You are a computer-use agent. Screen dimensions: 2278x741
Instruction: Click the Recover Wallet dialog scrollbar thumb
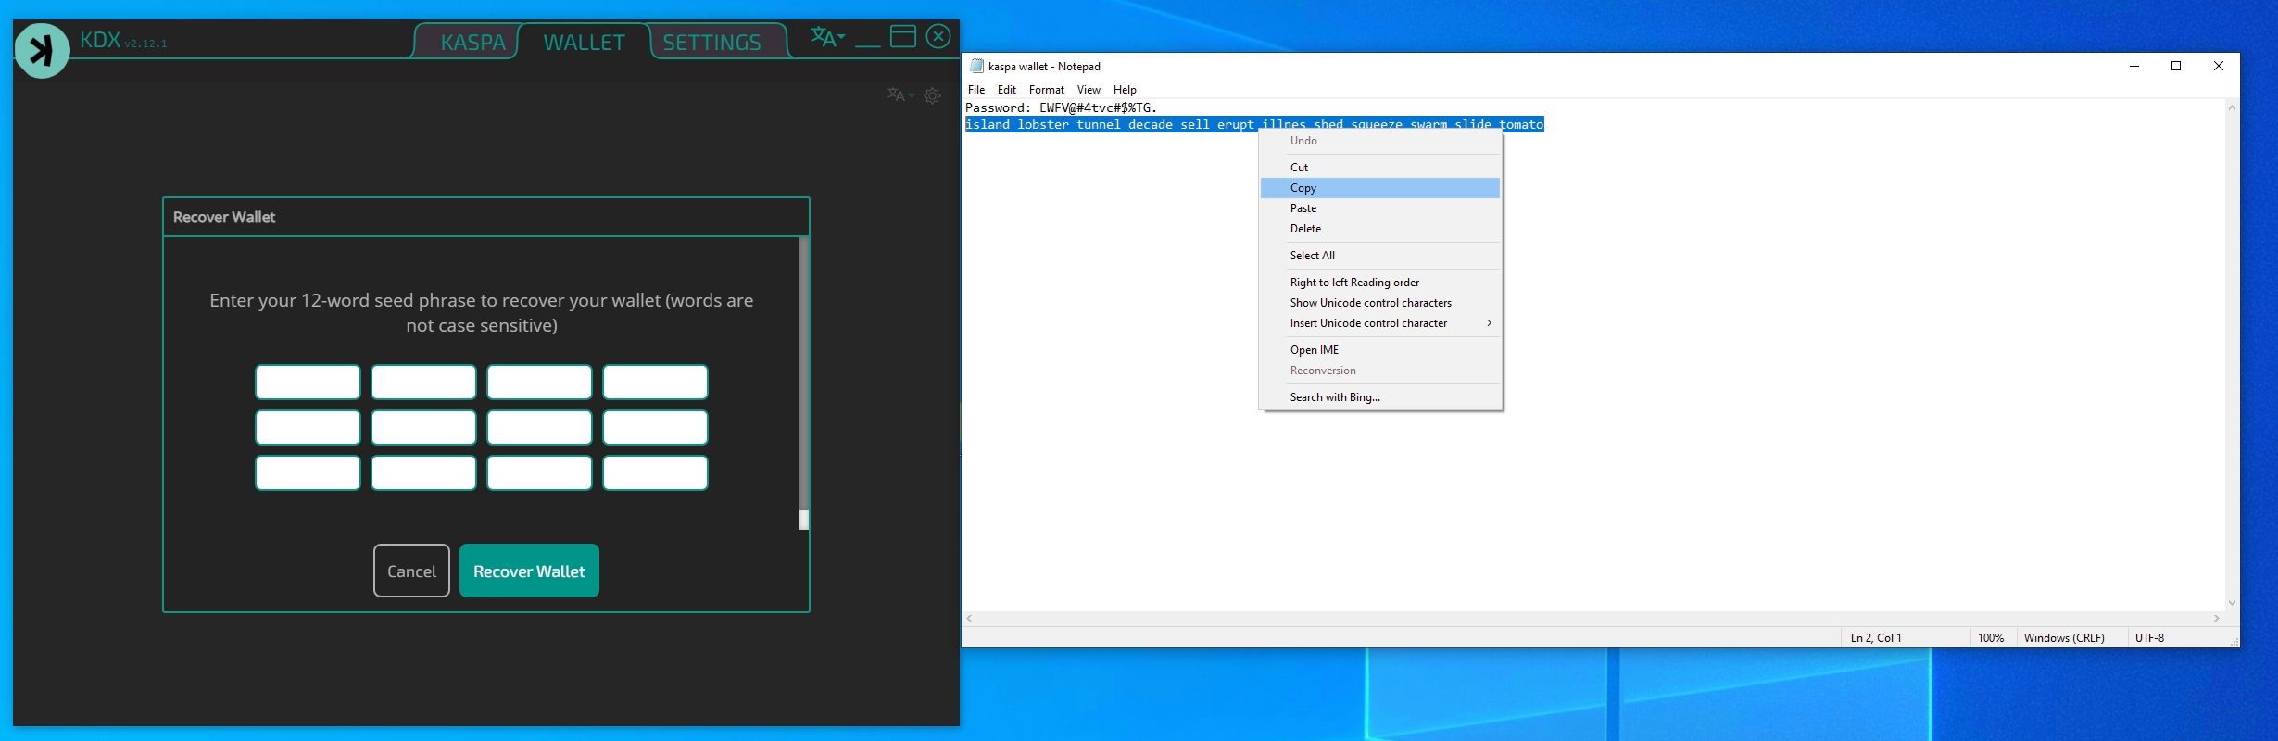click(x=804, y=520)
